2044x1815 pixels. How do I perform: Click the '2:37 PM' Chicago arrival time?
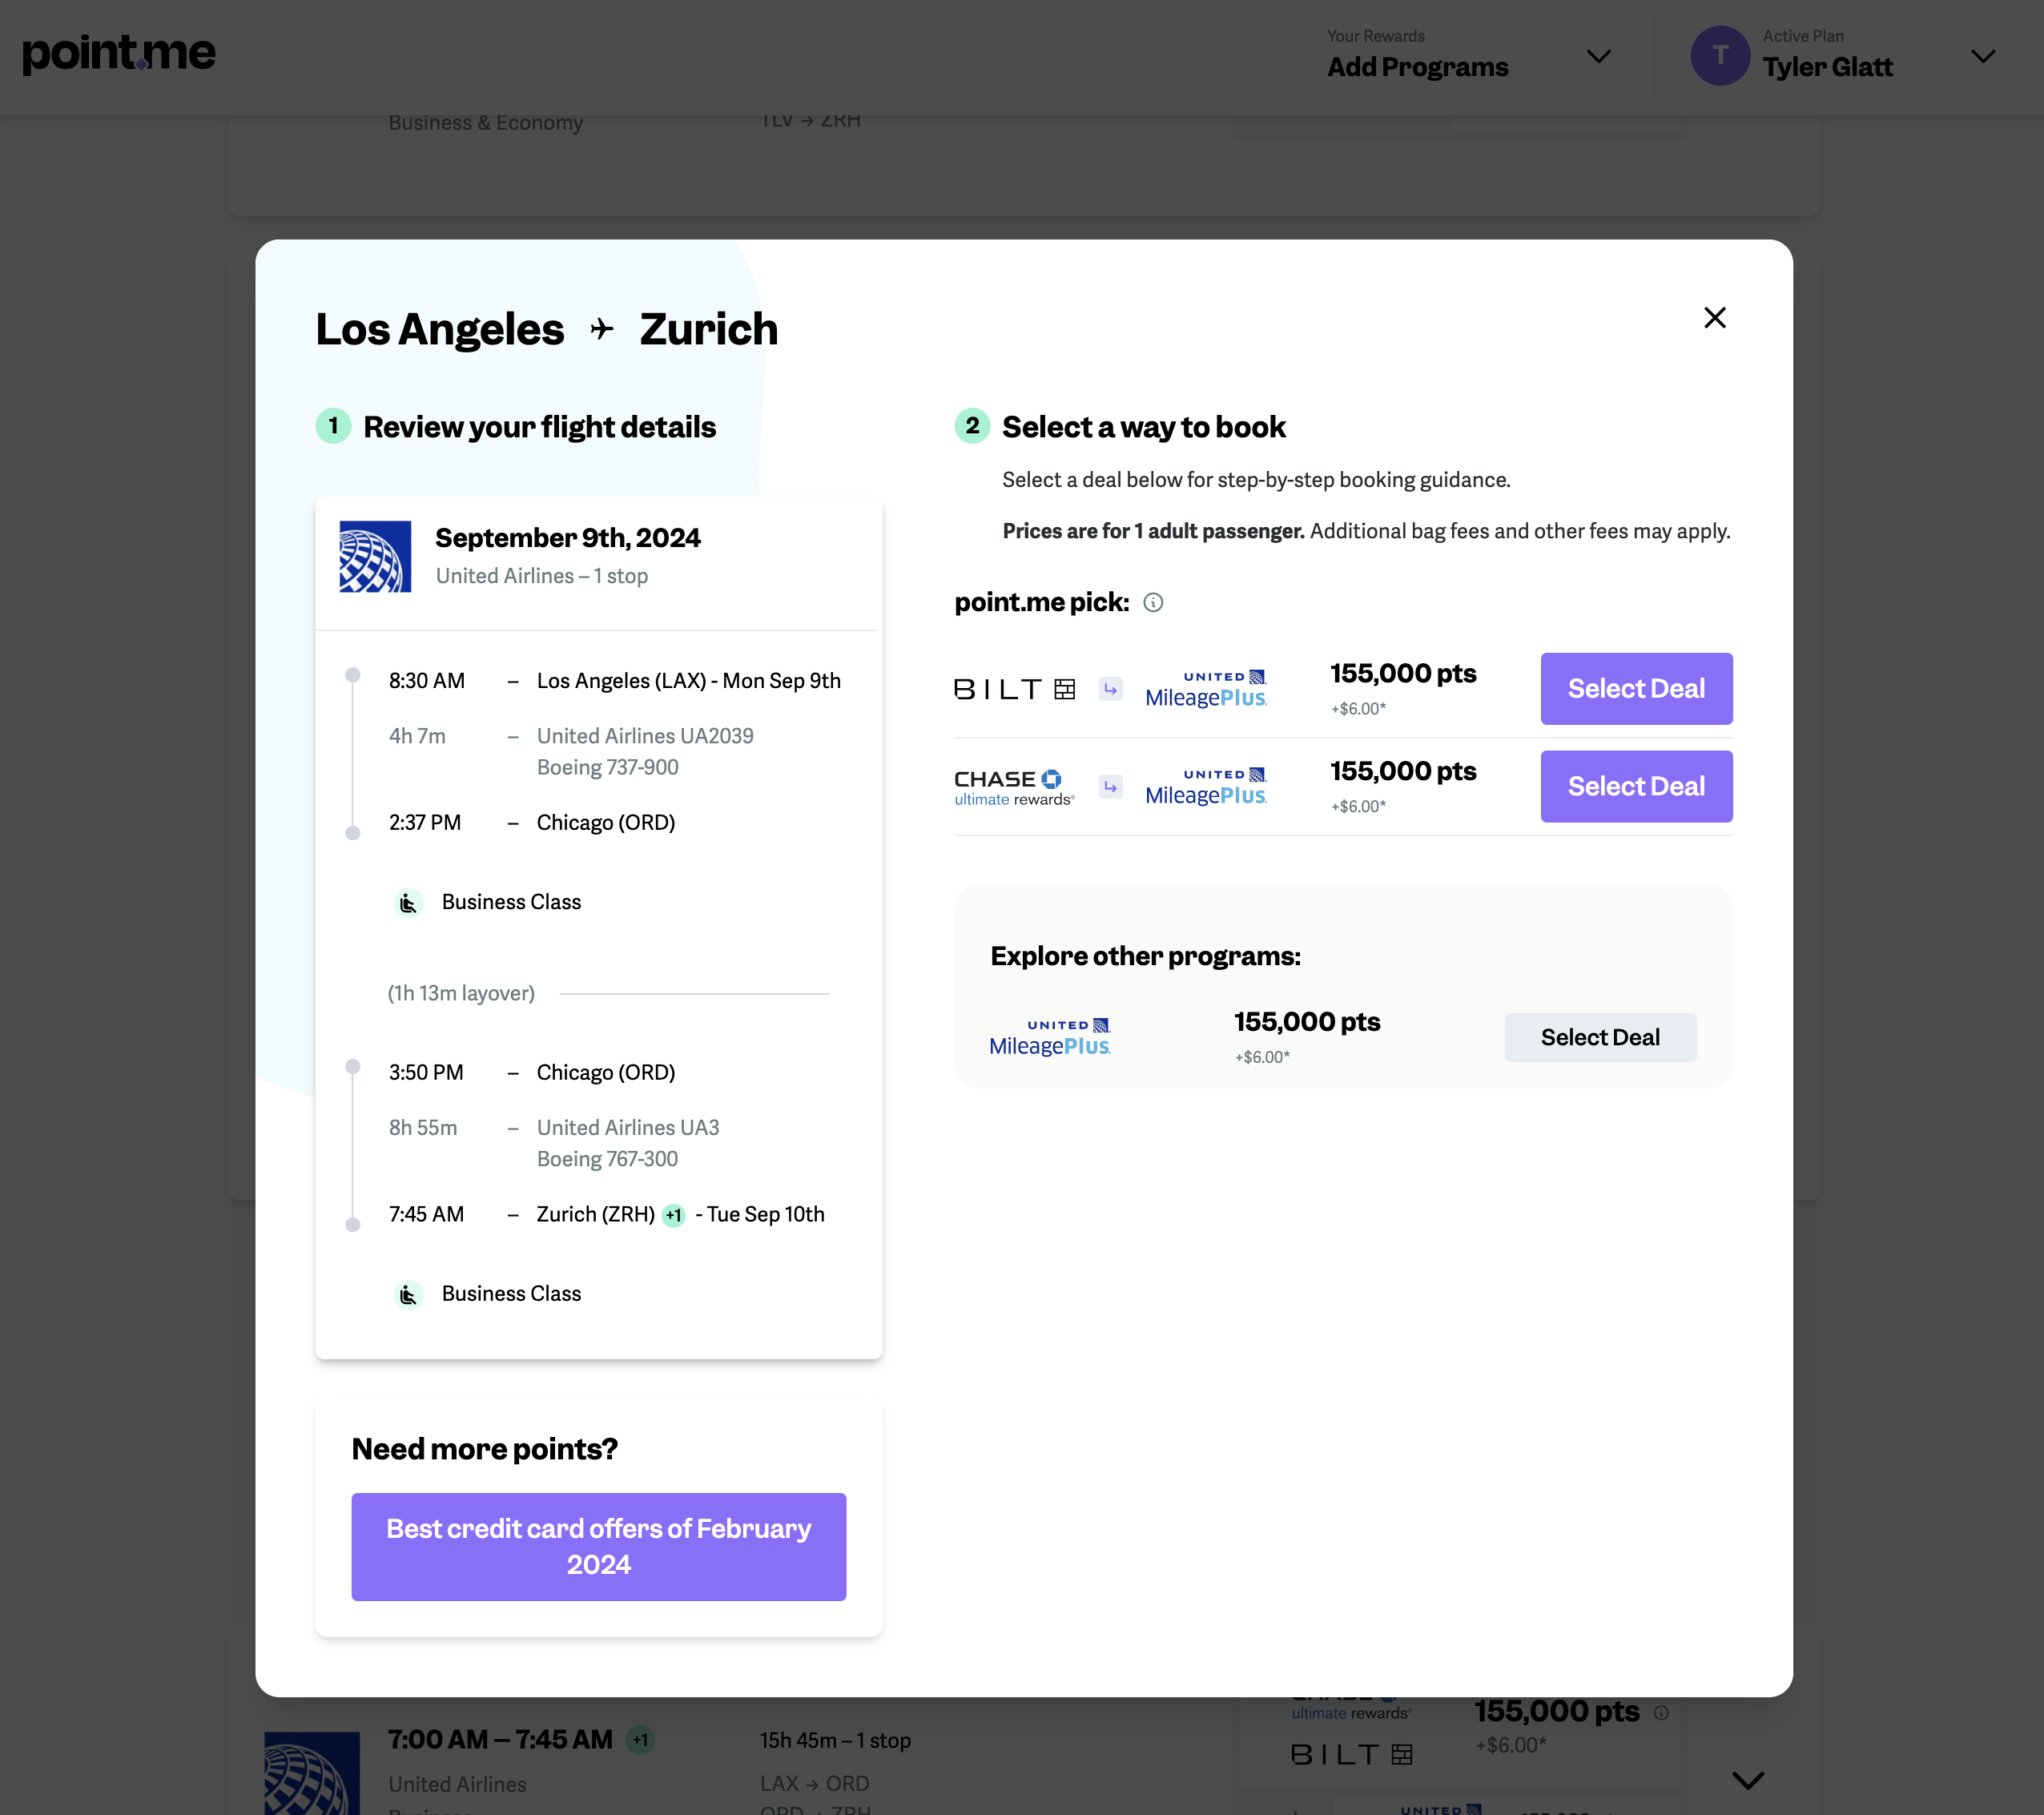tap(425, 823)
